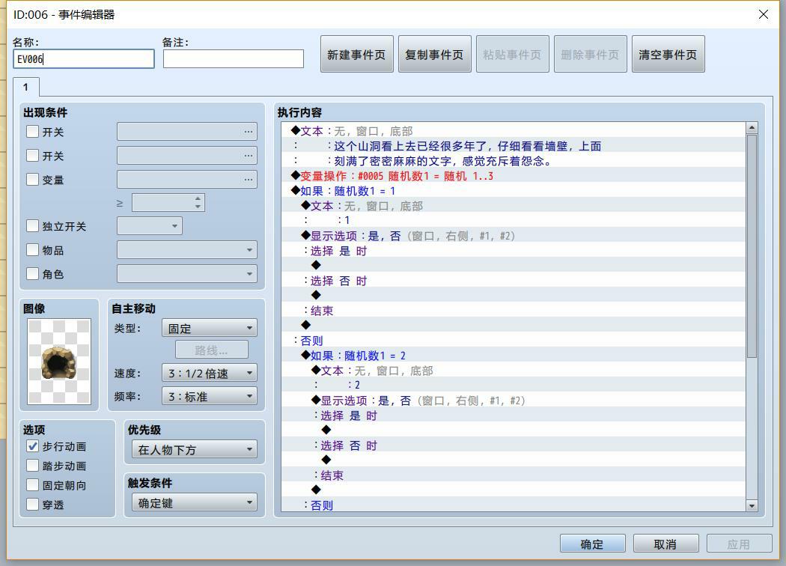786x566 pixels.
Task: Tick the 角色 condition checkbox
Action: click(x=33, y=274)
